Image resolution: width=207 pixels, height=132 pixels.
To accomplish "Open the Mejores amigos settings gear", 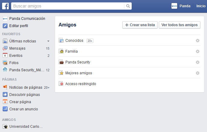I will coord(198,73).
